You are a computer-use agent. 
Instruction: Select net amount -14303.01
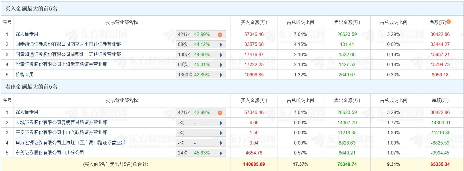(x=440, y=123)
